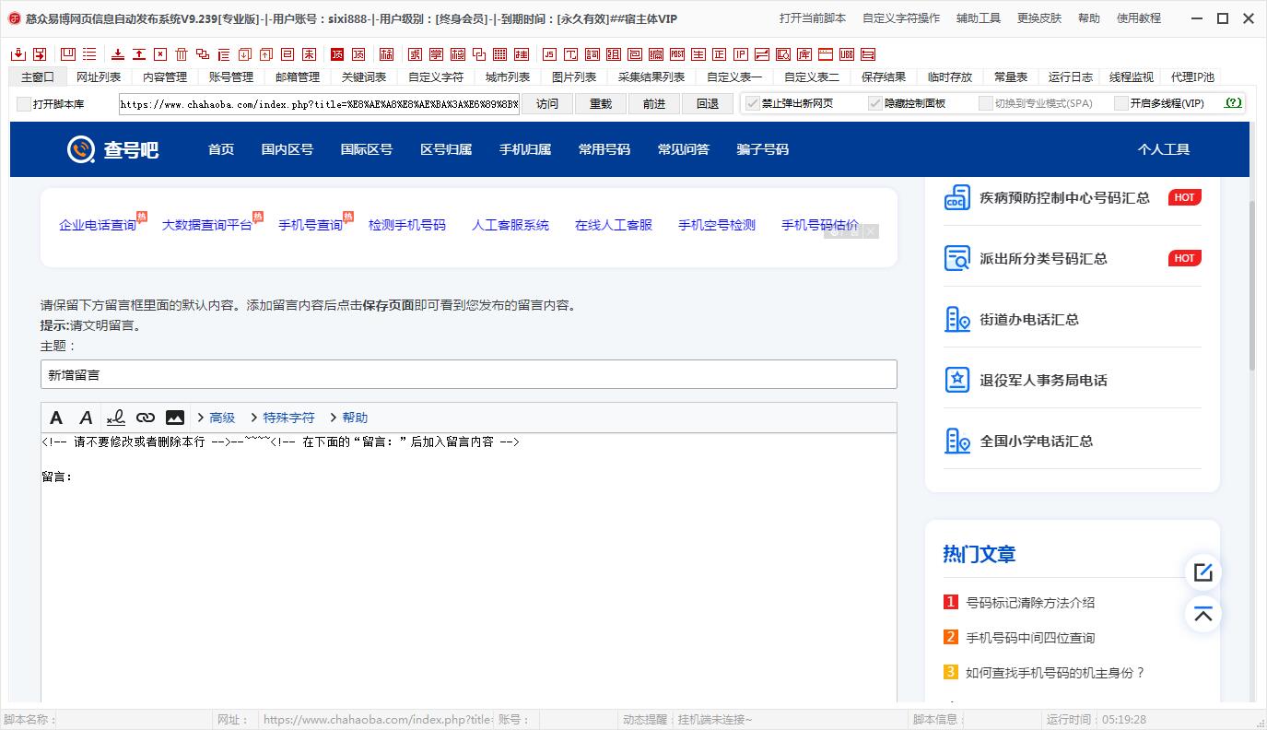Click the IP toolbar icon
Image resolution: width=1267 pixels, height=730 pixels.
(742, 54)
